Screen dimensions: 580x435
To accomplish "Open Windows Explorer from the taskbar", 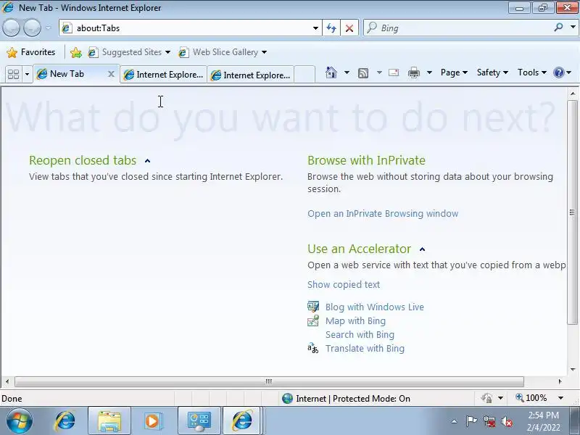I will pos(109,421).
